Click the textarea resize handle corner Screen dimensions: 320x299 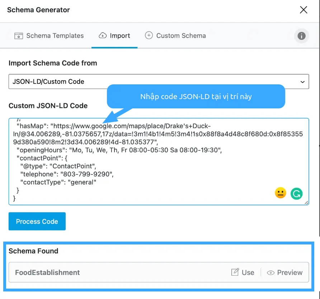coord(306,202)
